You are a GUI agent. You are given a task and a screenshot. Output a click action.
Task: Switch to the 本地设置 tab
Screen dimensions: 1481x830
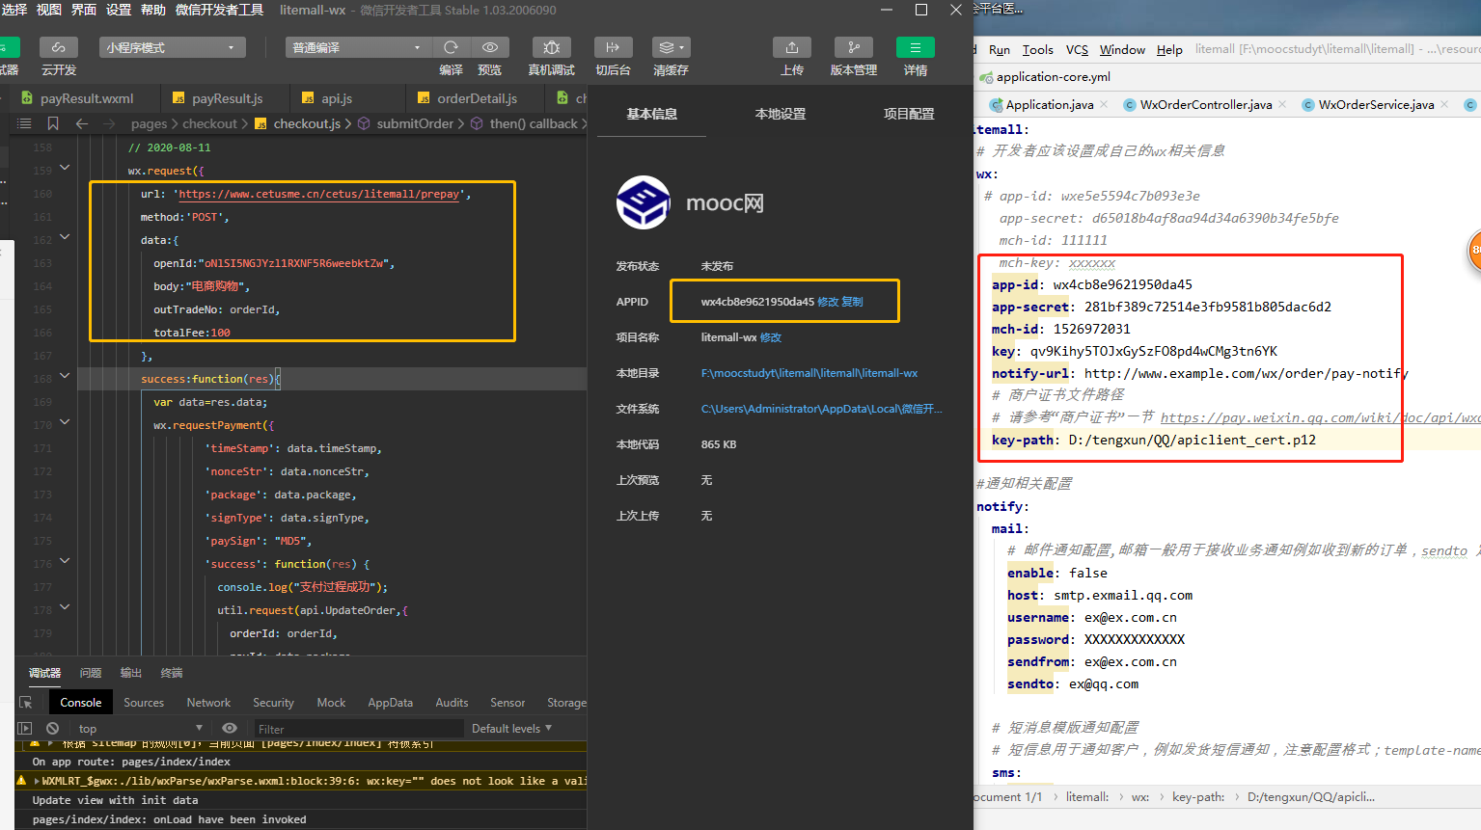point(781,114)
